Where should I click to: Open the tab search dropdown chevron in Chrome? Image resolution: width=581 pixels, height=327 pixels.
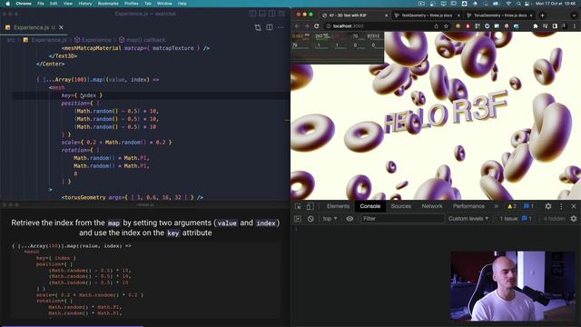(x=574, y=15)
